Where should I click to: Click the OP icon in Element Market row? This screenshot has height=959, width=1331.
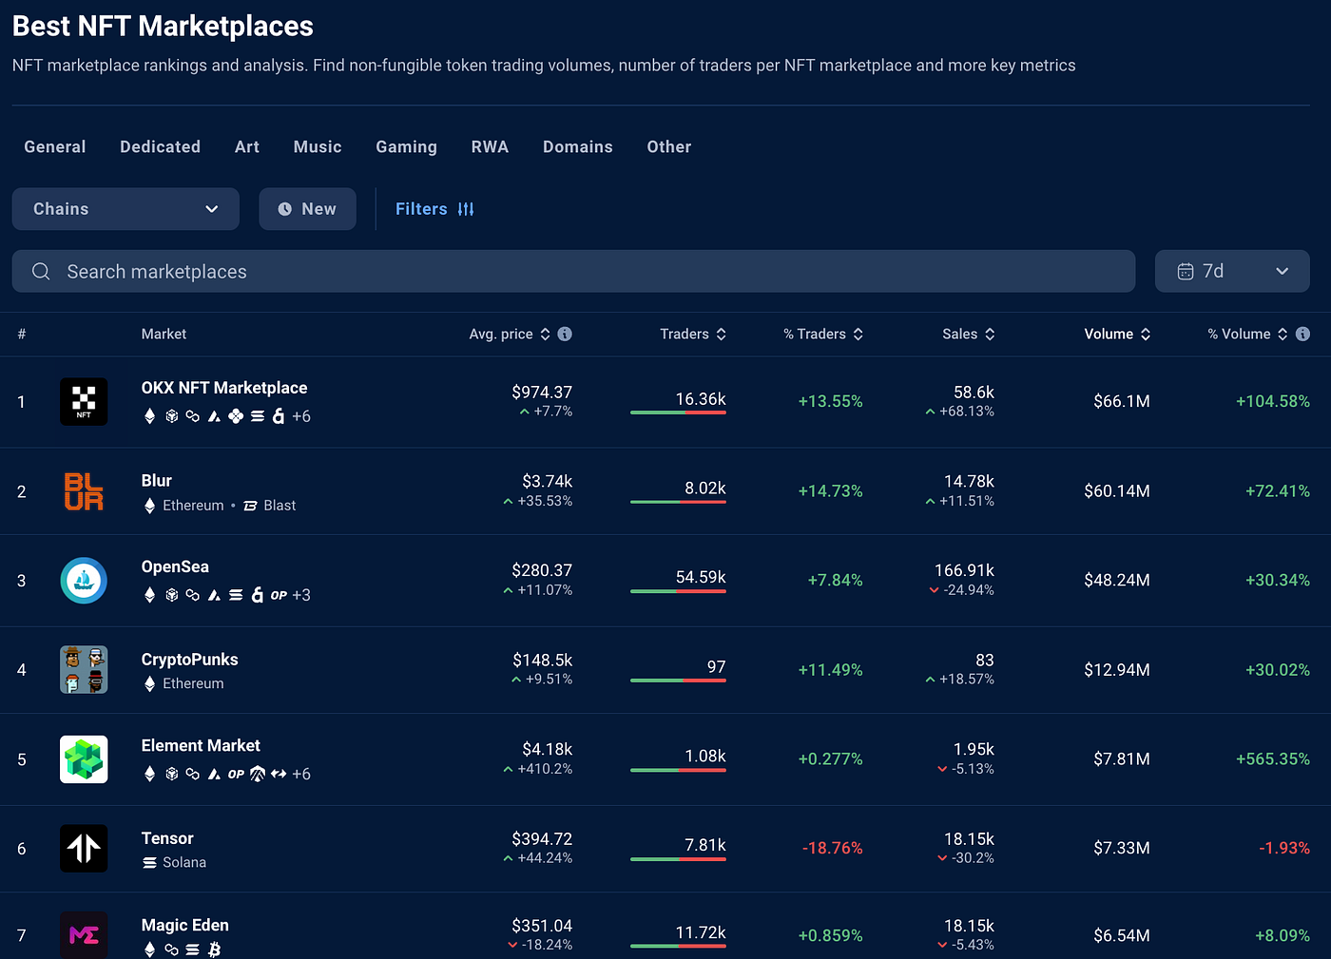tap(236, 775)
